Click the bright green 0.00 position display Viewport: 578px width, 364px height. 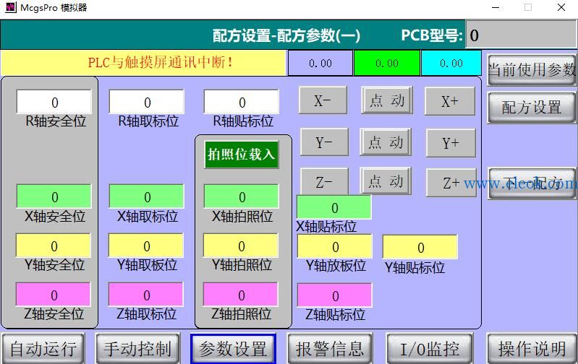(x=387, y=64)
